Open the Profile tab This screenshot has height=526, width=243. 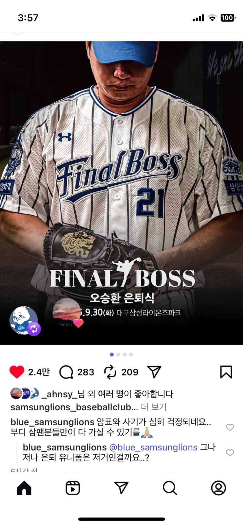[218, 488]
